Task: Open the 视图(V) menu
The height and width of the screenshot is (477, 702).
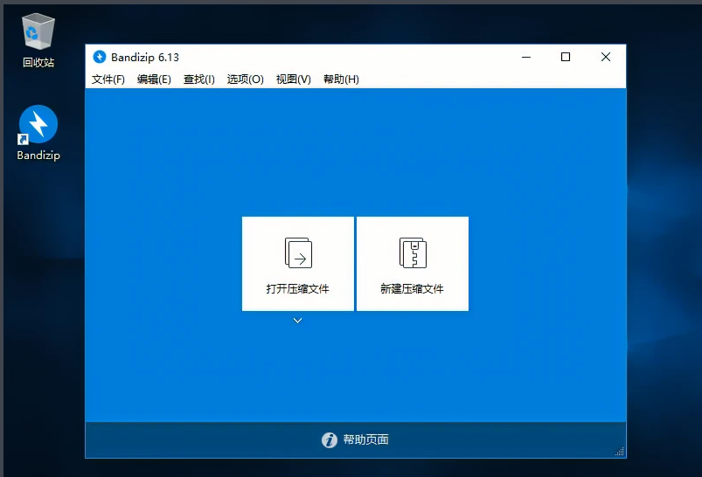Action: coord(293,79)
